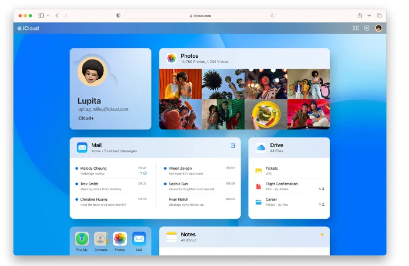
Task: Expand the sidebar dropdown chevron
Action: pyautogui.click(x=48, y=16)
